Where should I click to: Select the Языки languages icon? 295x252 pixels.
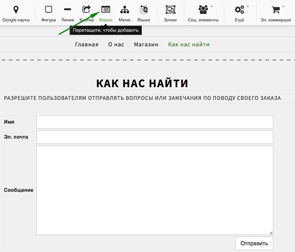144,10
